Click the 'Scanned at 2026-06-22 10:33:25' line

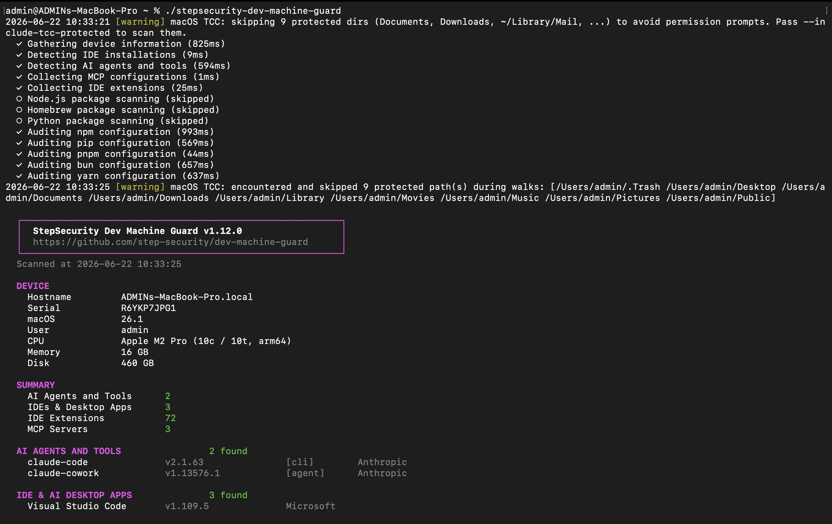coord(99,264)
